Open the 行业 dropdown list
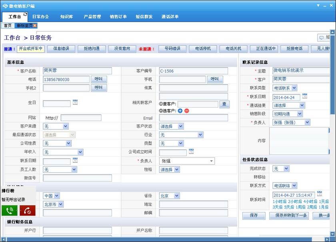Screen dimensions: 336x242 (x=200, y=135)
